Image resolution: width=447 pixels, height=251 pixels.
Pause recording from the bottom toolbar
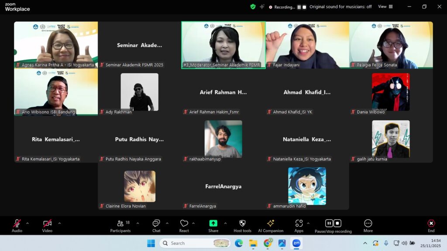pos(329,223)
